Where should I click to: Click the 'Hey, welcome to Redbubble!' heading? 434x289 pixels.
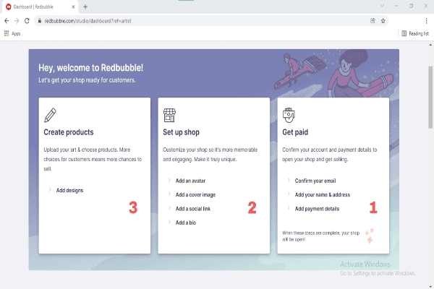coord(91,68)
